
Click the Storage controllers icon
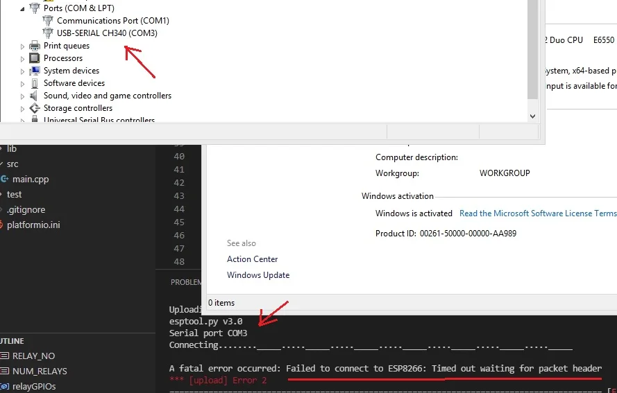pos(35,108)
